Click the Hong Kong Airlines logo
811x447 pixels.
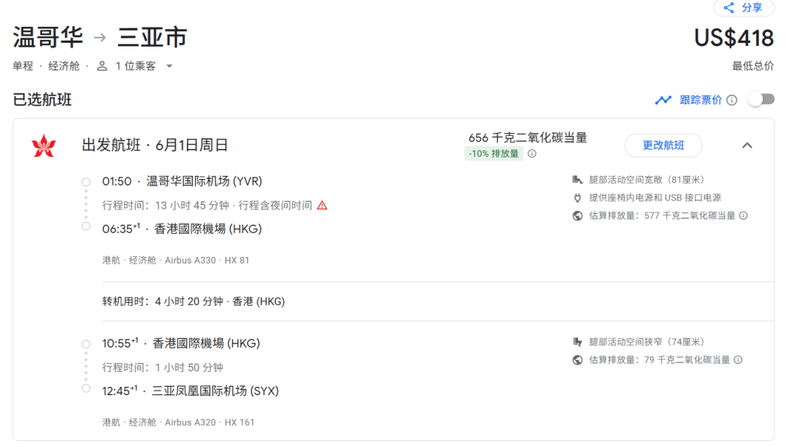(x=44, y=146)
